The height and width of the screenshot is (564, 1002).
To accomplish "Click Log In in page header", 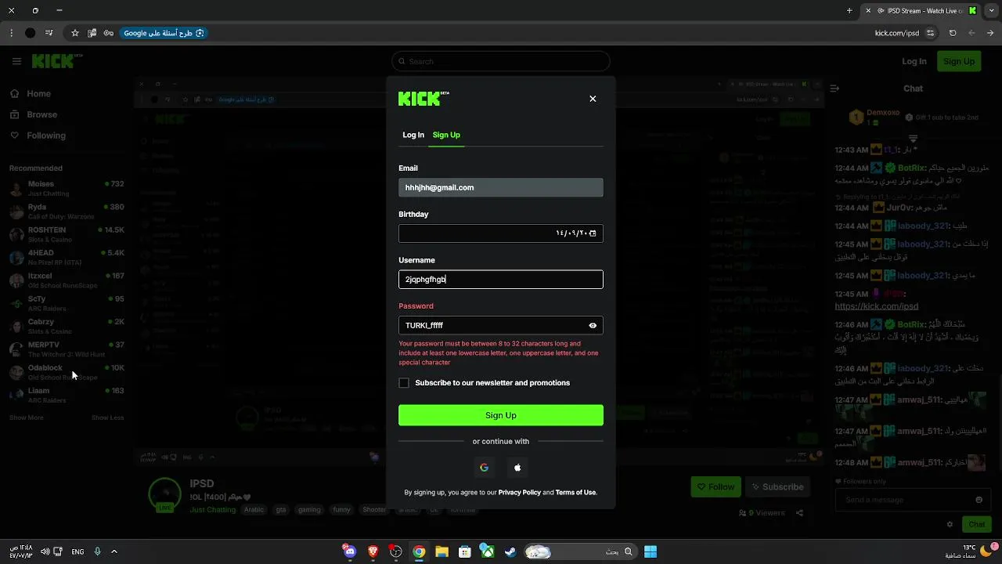I will pos(914,61).
